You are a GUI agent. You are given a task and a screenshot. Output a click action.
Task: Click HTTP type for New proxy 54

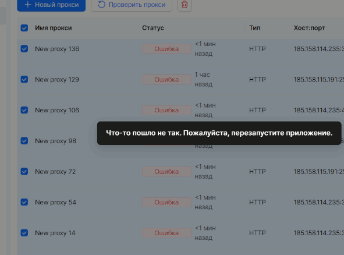257,202
